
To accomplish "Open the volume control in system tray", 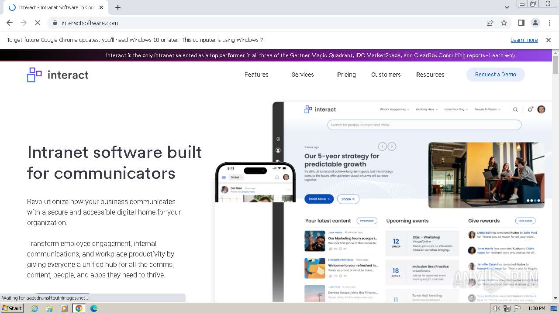I will click(497, 308).
